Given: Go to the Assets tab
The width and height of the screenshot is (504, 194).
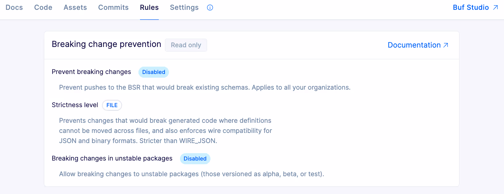Looking at the screenshot, I should point(75,7).
